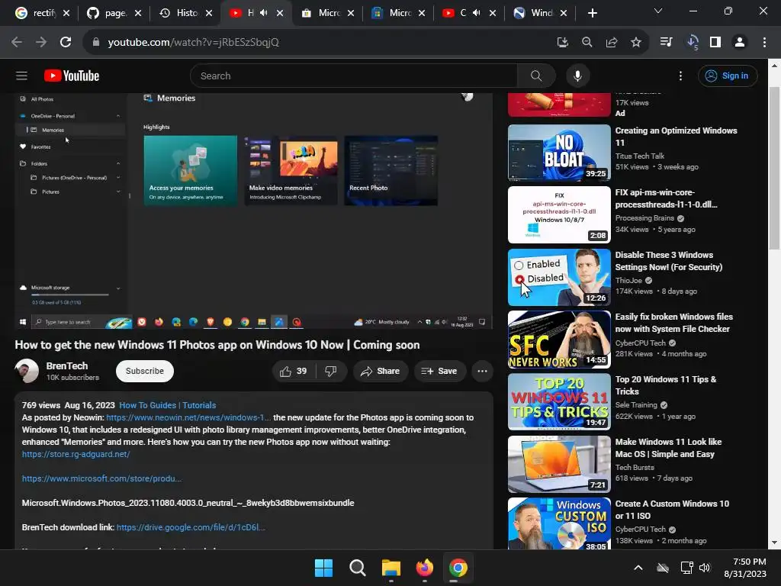Image resolution: width=781 pixels, height=586 pixels.
Task: Open Windows Start menu
Action: 323,568
